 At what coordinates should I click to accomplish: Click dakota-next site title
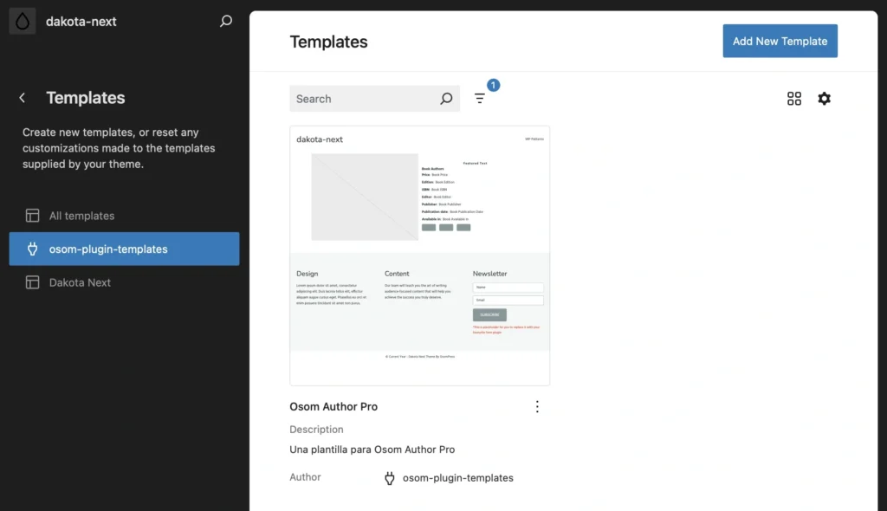pyautogui.click(x=81, y=22)
